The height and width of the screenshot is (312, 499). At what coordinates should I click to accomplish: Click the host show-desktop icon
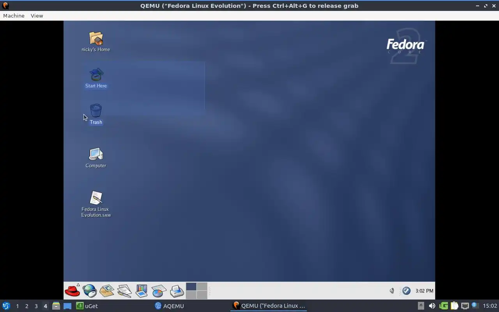coord(67,306)
